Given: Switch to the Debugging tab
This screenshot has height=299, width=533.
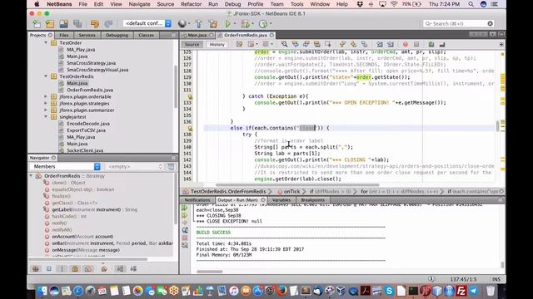Looking at the screenshot, I should (x=117, y=35).
